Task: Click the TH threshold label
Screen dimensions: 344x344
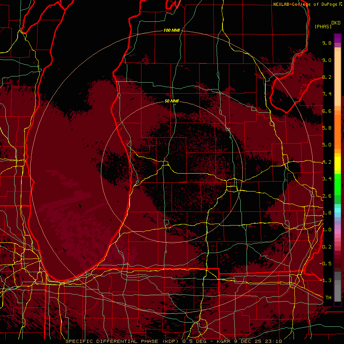Action: [x=328, y=298]
